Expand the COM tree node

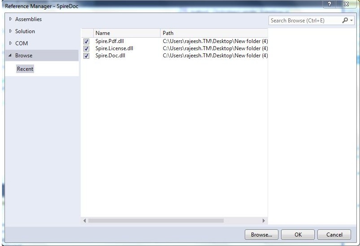tap(10, 43)
